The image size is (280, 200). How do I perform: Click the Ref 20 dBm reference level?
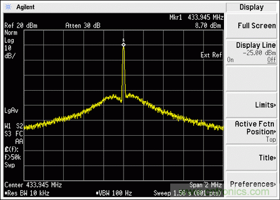[x=21, y=26]
